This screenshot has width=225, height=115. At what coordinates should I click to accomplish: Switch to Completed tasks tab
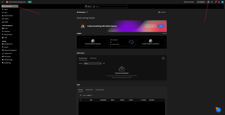100,90
